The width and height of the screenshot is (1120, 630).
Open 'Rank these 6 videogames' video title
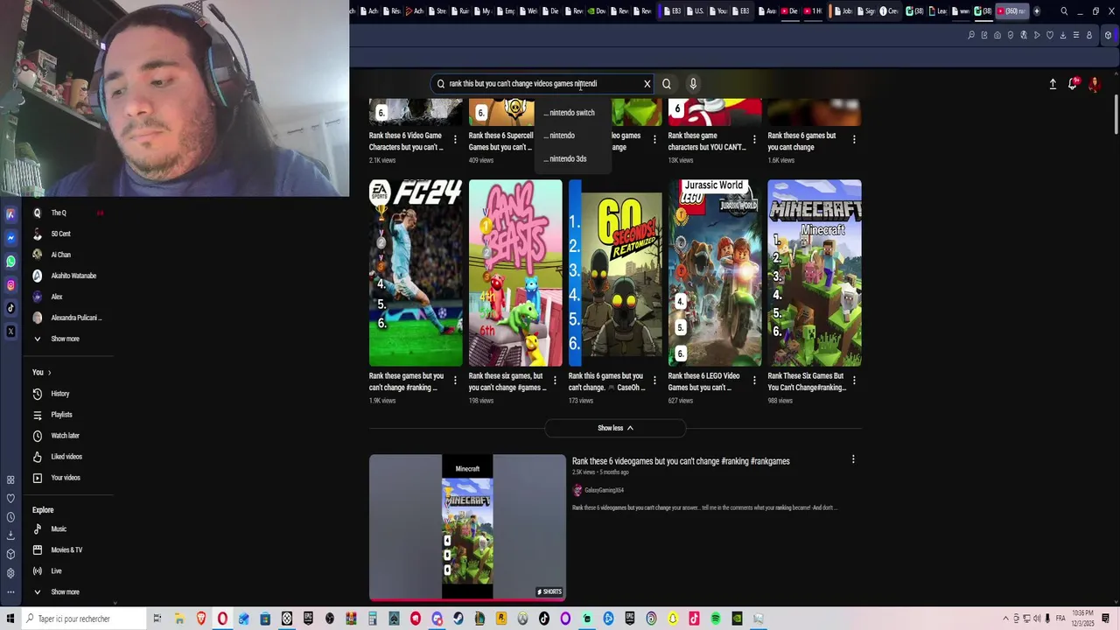click(x=681, y=461)
